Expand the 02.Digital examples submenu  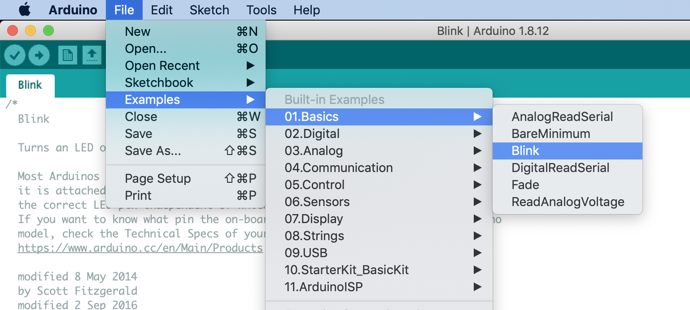[379, 134]
